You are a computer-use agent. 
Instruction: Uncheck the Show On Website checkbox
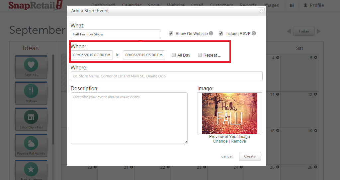point(171,33)
